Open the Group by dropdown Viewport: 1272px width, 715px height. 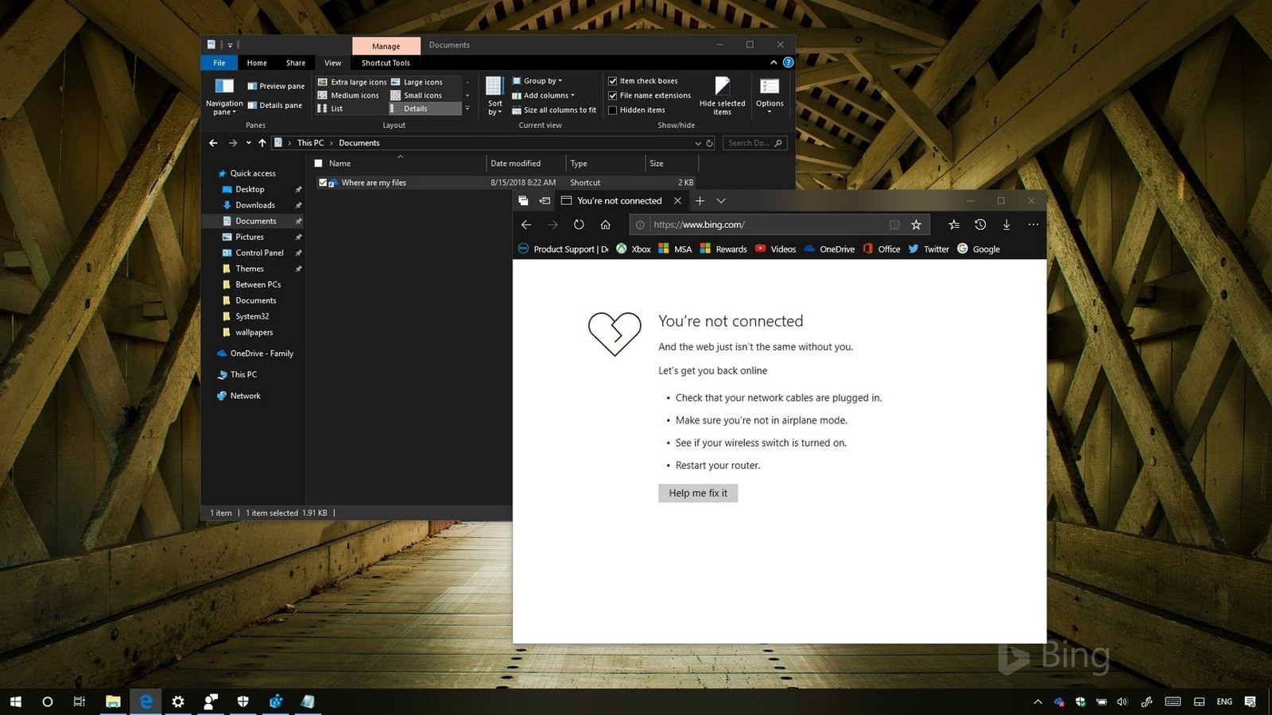click(x=537, y=81)
